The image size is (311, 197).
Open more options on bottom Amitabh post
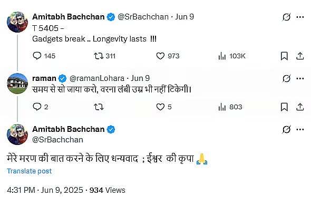tap(300, 129)
